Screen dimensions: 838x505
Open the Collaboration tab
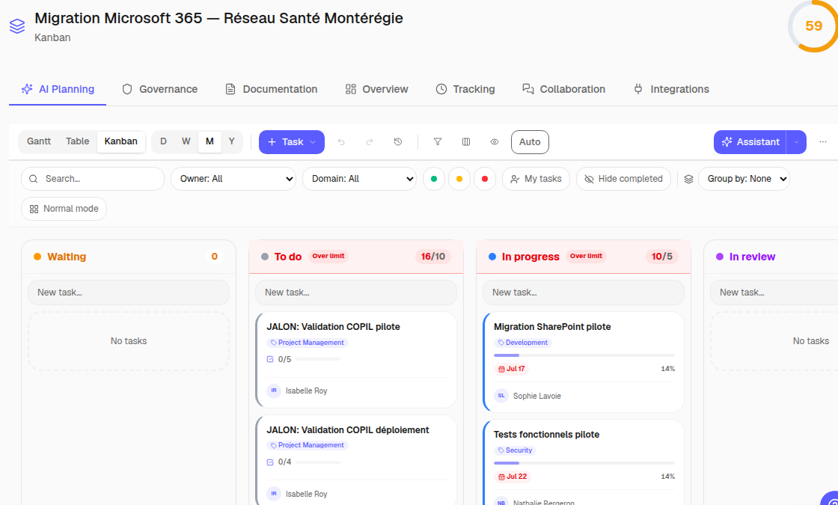564,89
